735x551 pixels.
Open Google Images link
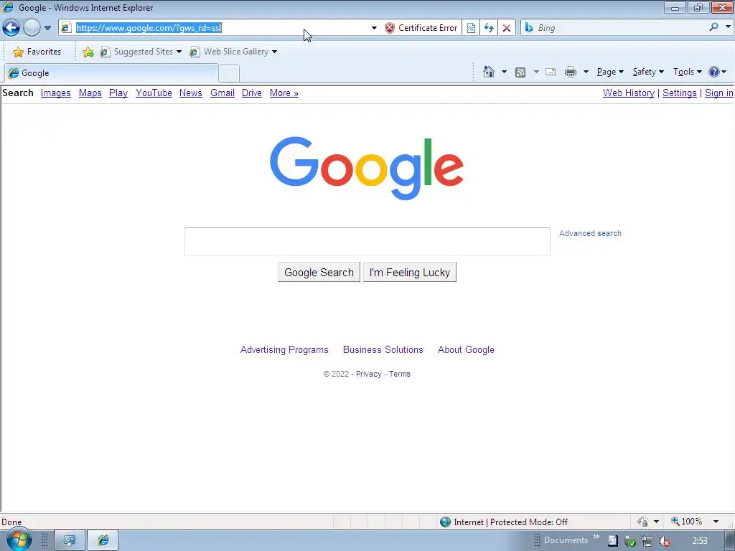tap(56, 93)
